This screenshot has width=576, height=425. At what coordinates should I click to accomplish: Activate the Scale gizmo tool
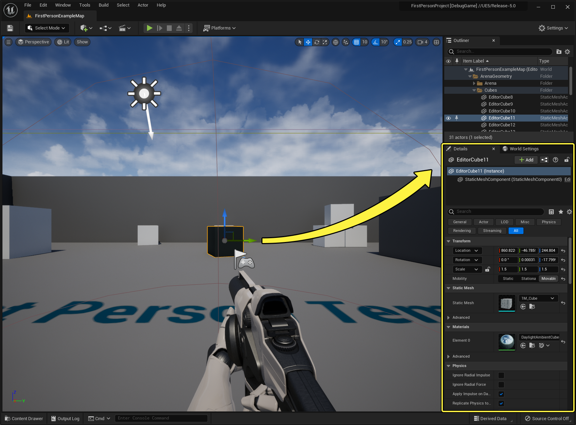coord(325,42)
